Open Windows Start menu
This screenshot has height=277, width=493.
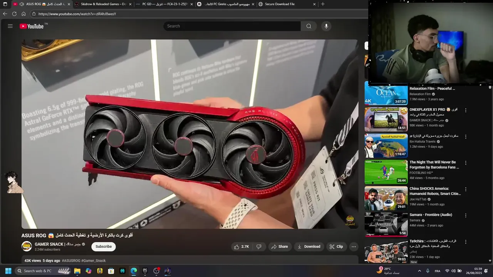pos(8,271)
